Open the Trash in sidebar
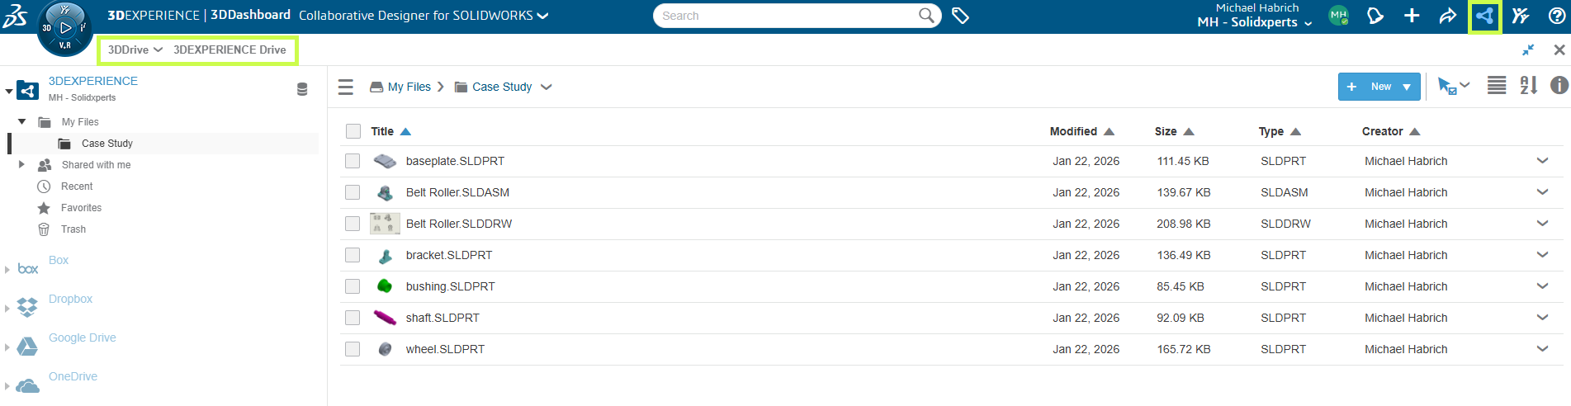 (73, 229)
